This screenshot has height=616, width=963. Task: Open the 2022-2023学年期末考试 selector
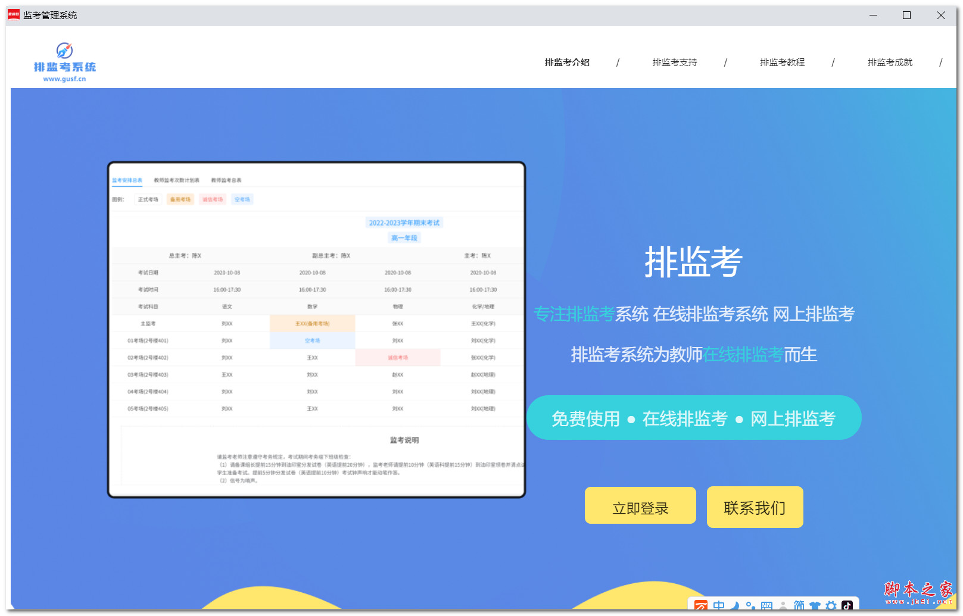[x=404, y=222]
